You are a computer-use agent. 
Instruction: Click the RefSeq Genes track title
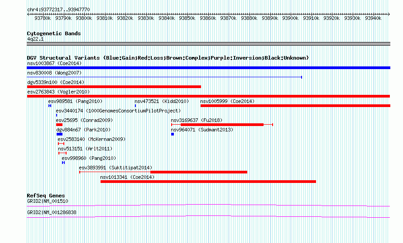coord(46,196)
